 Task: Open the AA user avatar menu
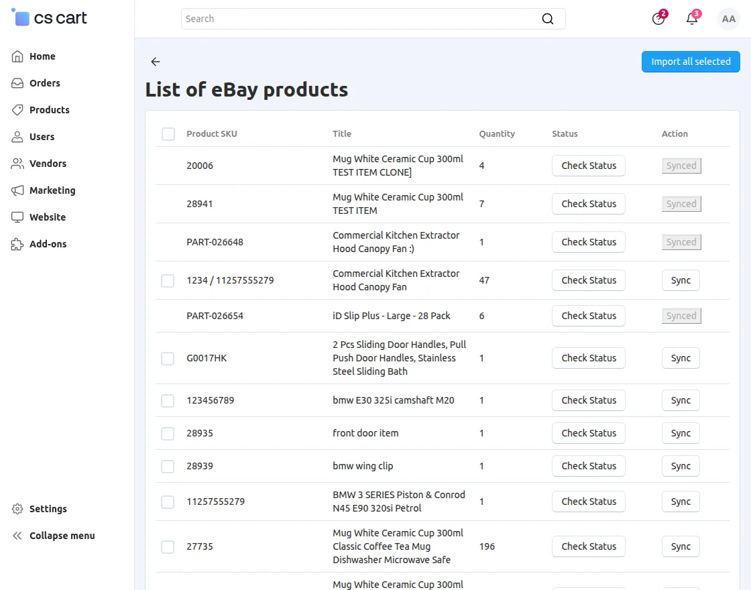(x=728, y=19)
